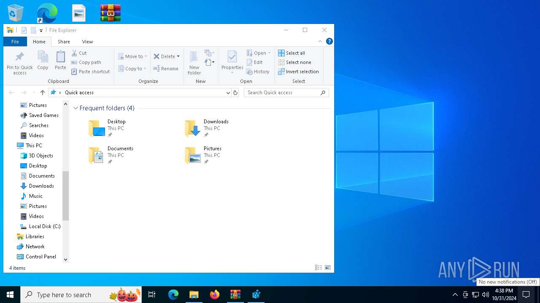Open the File menu tab
This screenshot has width=540, height=303.
click(x=15, y=42)
